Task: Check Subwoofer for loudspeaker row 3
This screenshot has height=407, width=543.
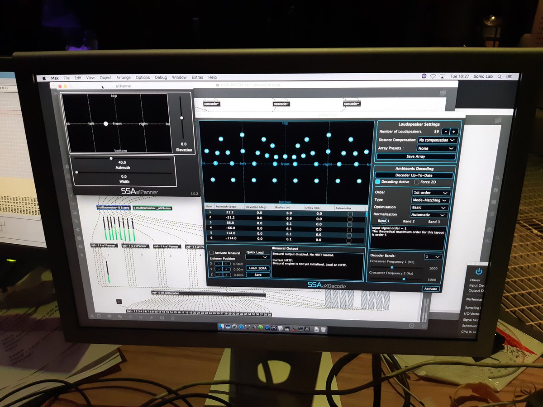Action: pos(350,224)
